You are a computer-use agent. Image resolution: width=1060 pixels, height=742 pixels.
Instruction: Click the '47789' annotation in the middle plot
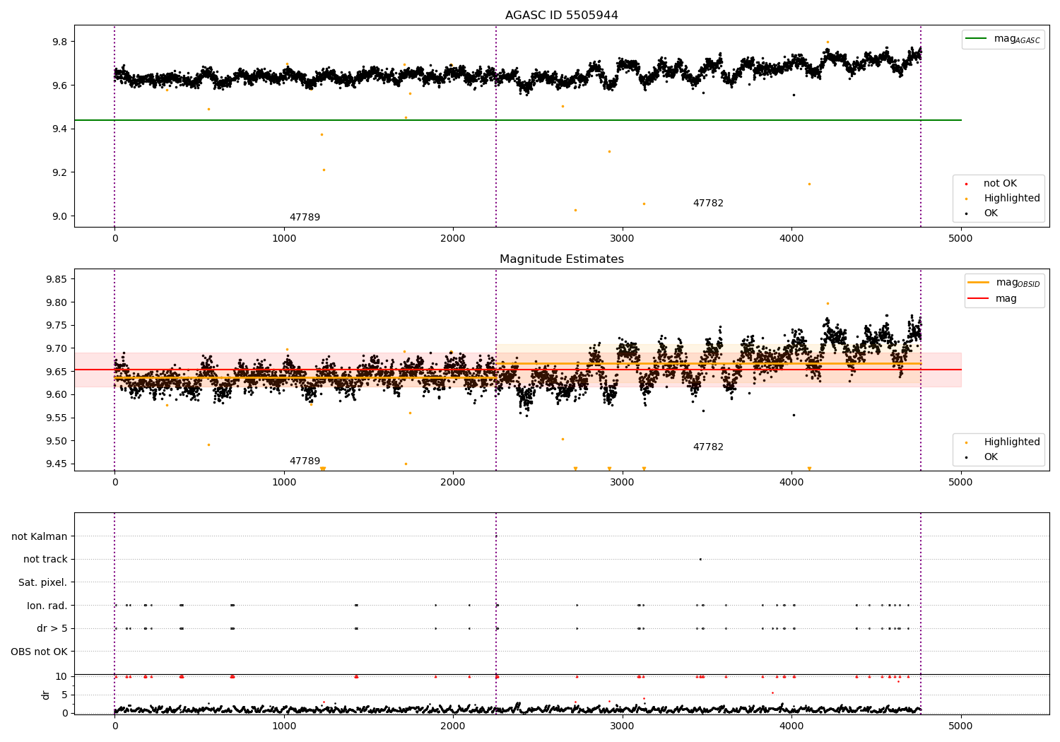click(x=305, y=461)
